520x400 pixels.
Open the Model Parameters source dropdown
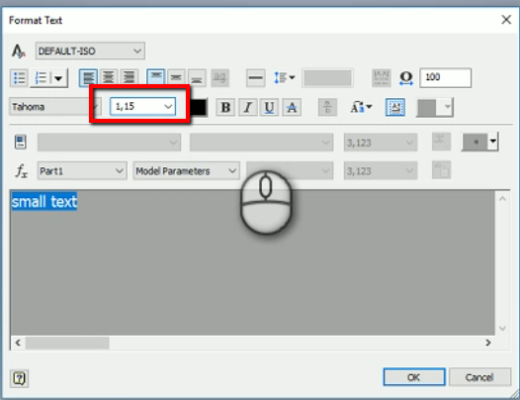(186, 170)
